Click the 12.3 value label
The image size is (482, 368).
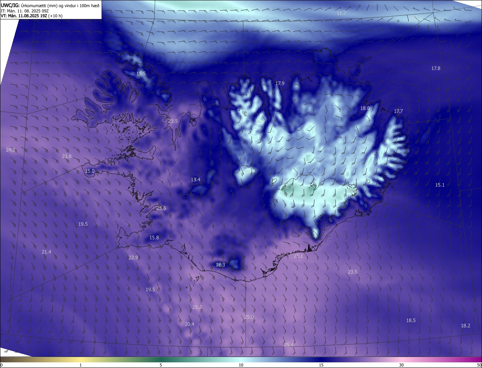click(x=220, y=265)
